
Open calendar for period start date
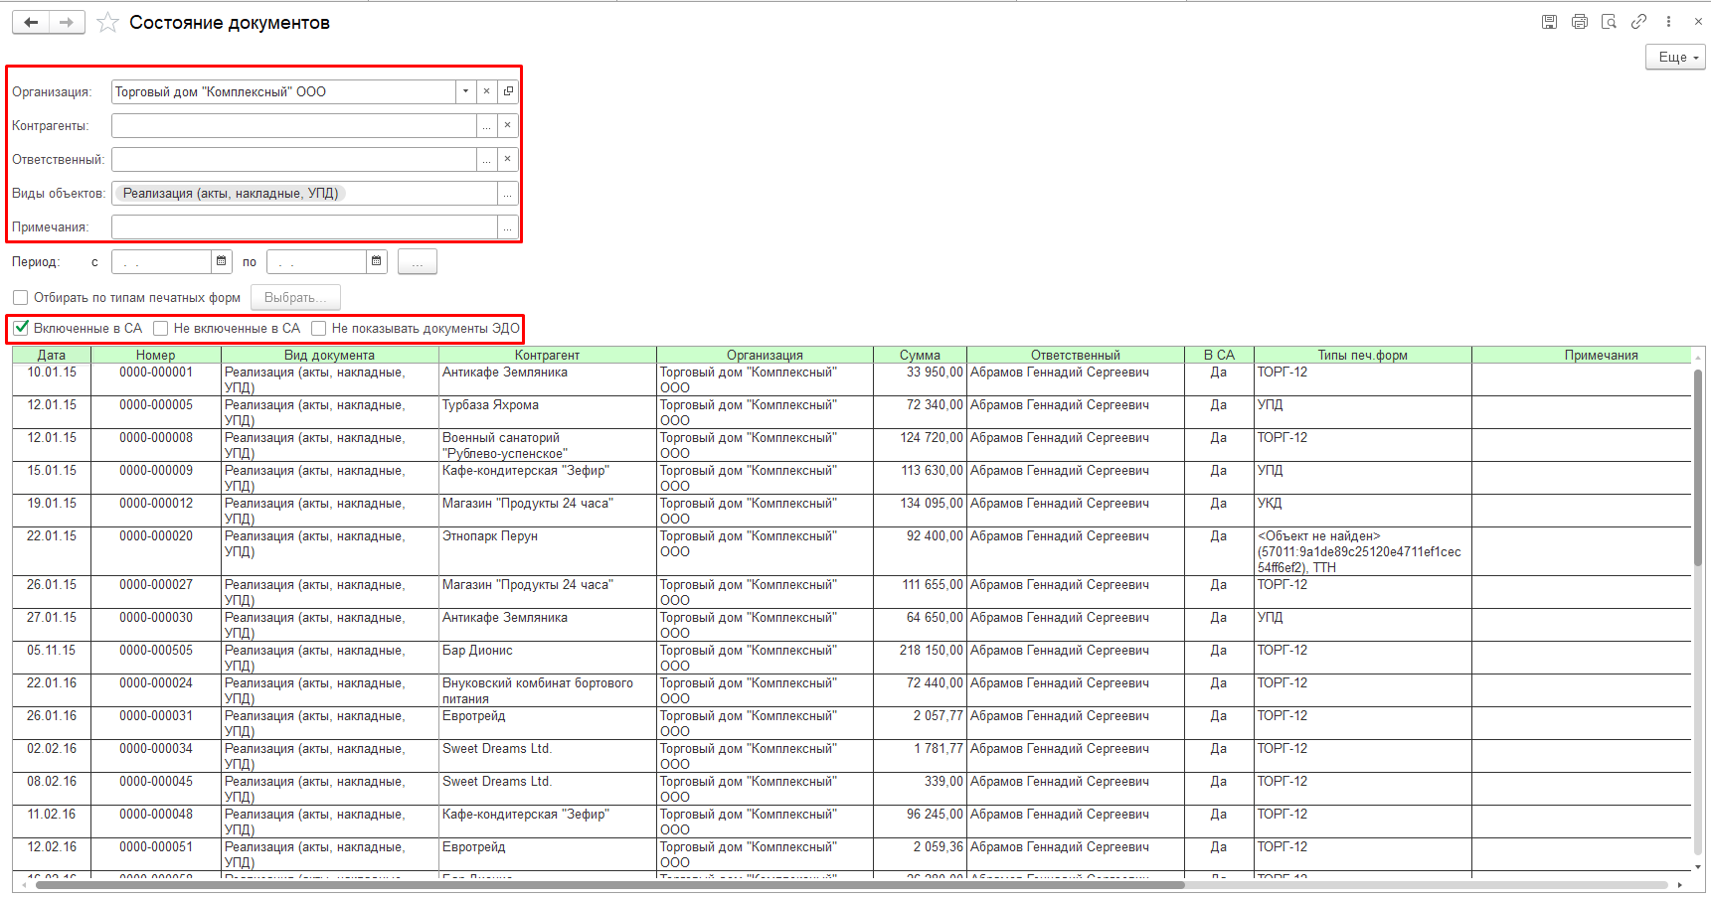(222, 261)
